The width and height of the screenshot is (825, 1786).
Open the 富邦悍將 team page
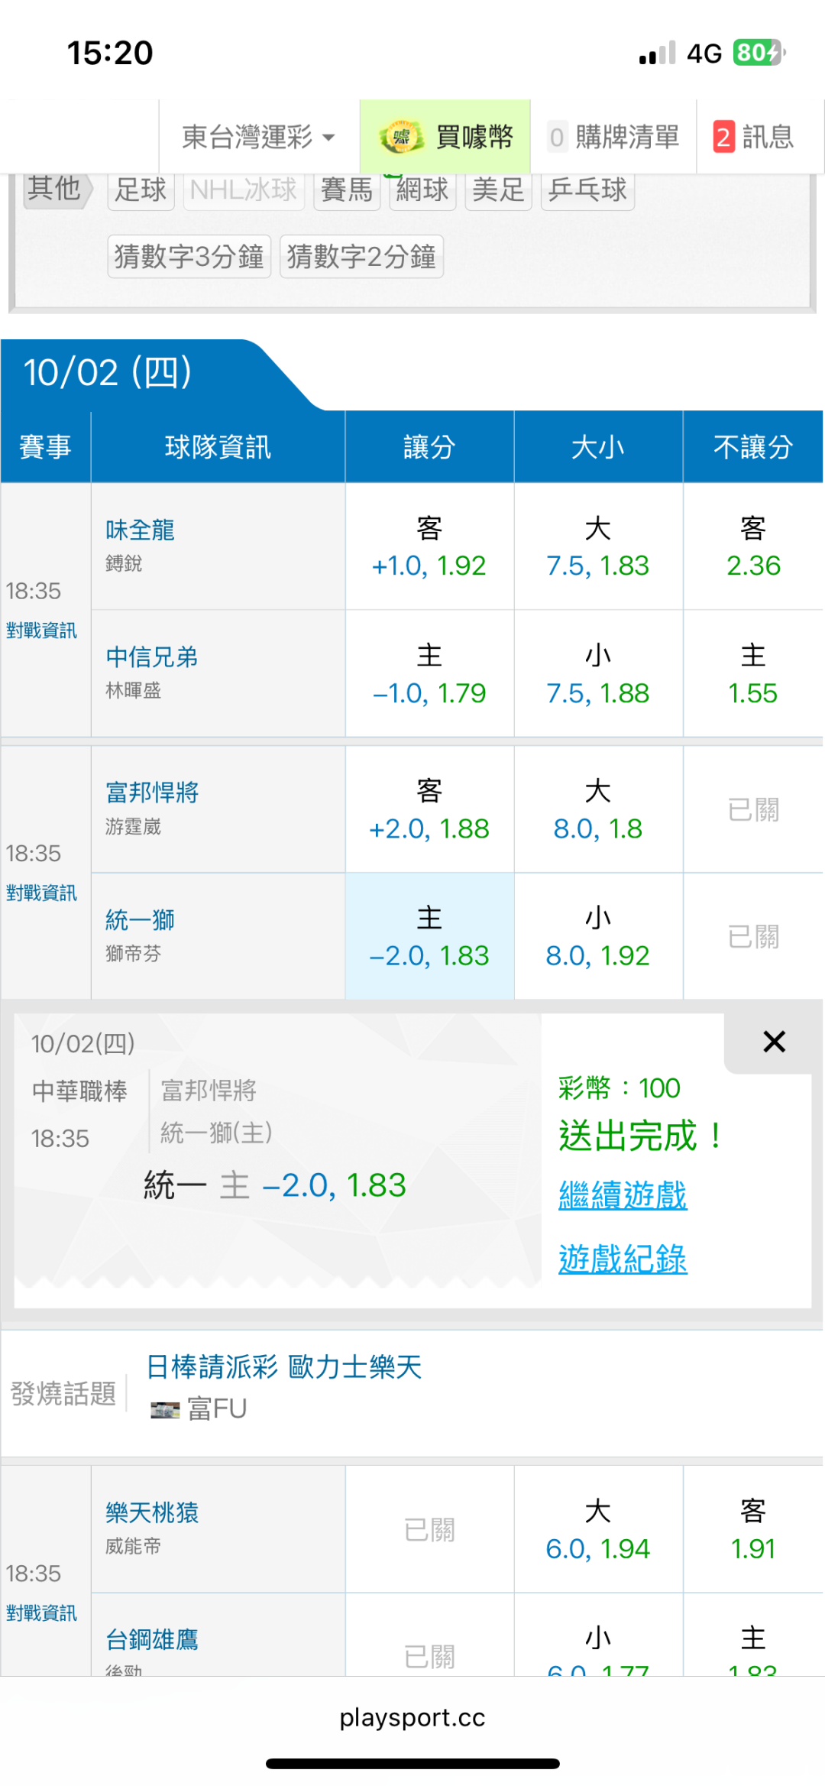pos(152,793)
